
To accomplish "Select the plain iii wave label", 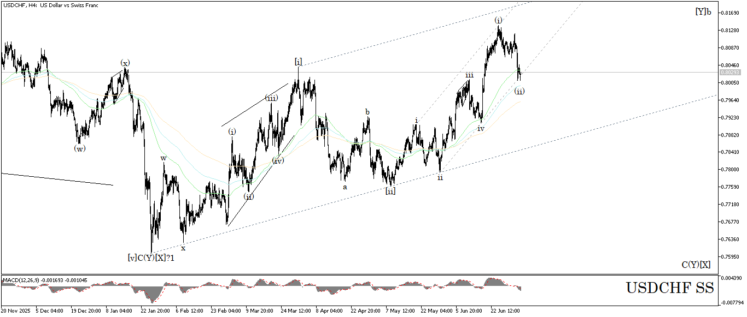I will click(x=469, y=75).
